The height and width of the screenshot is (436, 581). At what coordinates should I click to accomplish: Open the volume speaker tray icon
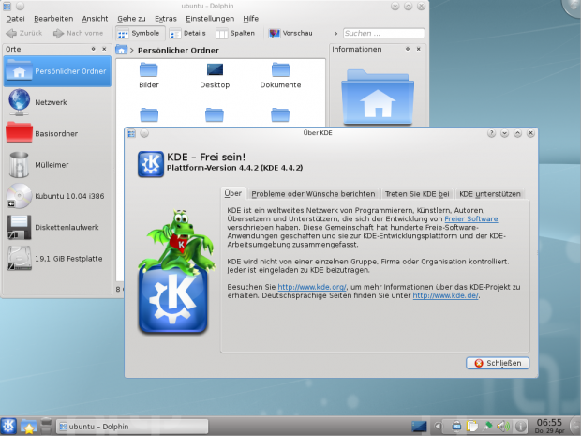[x=503, y=427]
